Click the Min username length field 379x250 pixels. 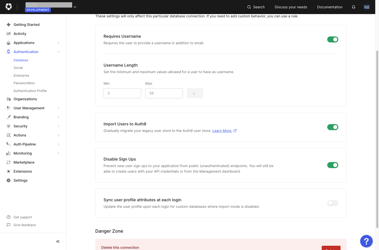click(122, 93)
